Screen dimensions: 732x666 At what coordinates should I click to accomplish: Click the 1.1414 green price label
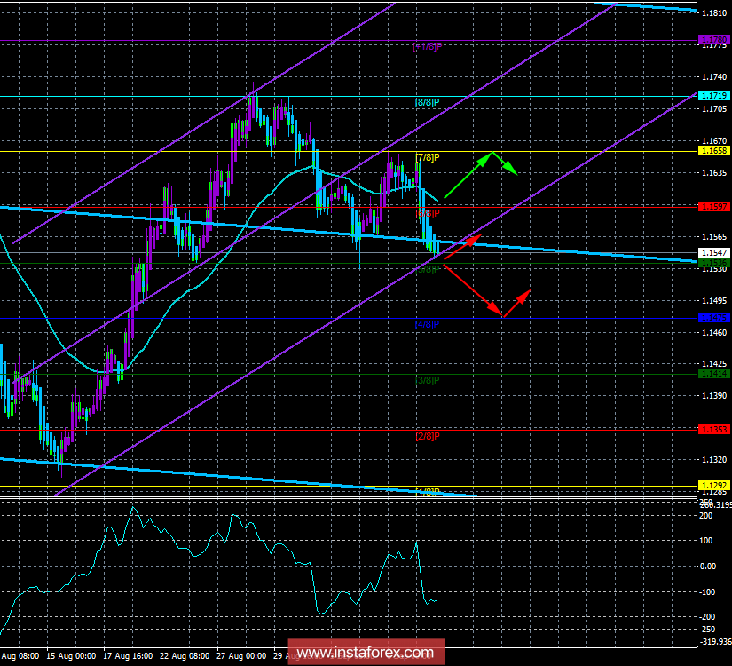click(x=713, y=374)
